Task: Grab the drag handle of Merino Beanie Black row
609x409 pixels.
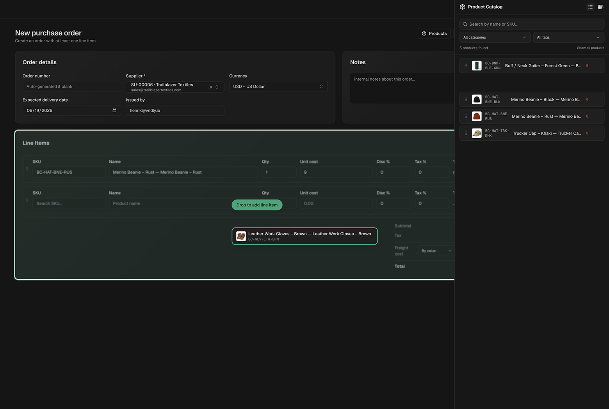Action: (x=466, y=99)
